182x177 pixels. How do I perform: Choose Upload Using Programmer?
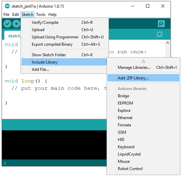click(64, 37)
